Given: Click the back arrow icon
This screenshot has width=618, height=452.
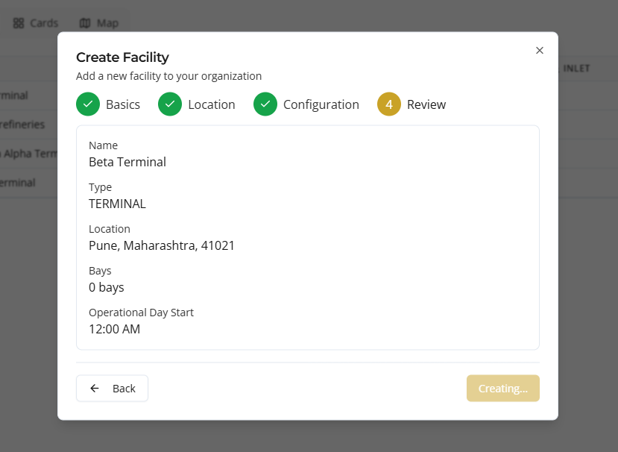Looking at the screenshot, I should click(x=95, y=389).
